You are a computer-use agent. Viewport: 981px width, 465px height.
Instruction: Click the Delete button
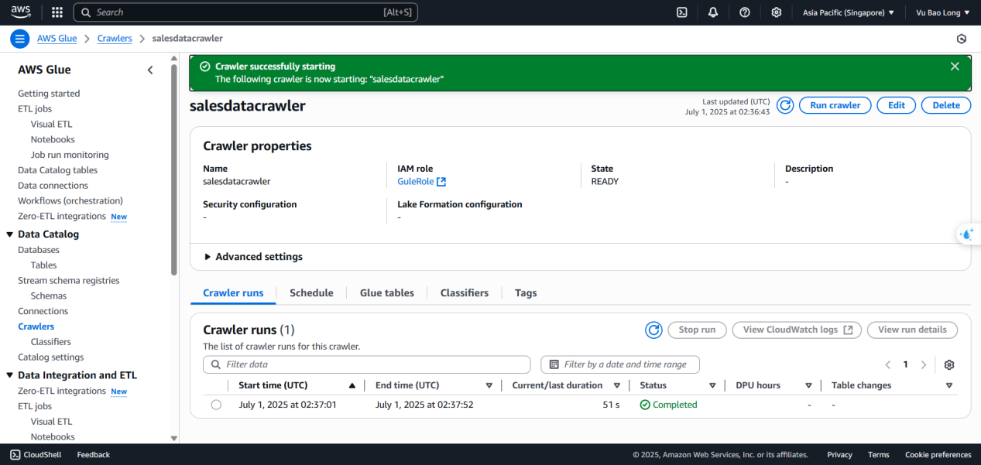946,105
